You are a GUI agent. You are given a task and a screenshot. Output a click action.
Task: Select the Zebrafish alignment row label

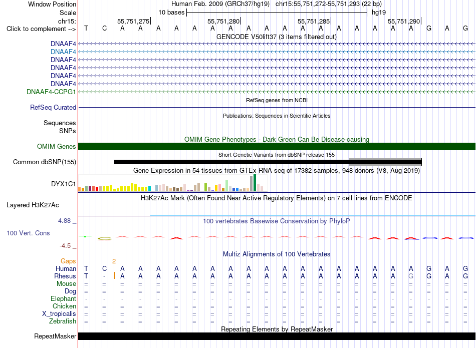(63, 321)
